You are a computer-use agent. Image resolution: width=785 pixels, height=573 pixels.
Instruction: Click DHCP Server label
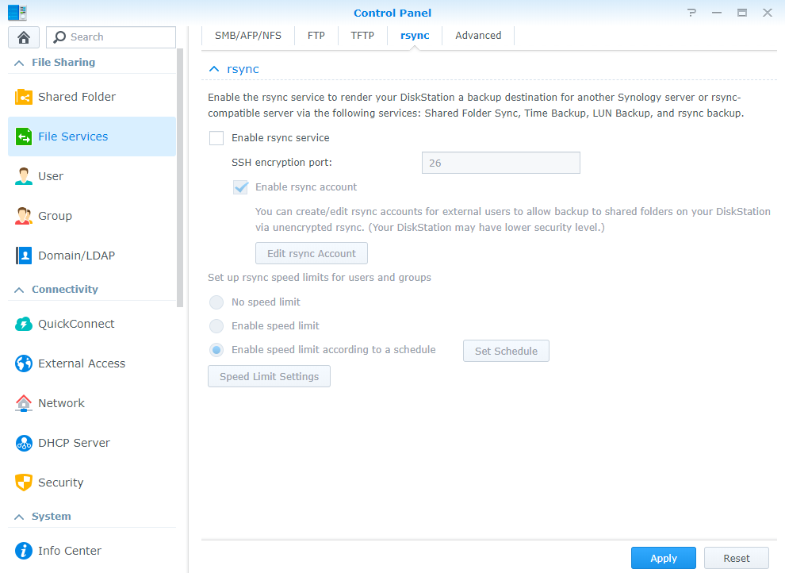pos(74,443)
